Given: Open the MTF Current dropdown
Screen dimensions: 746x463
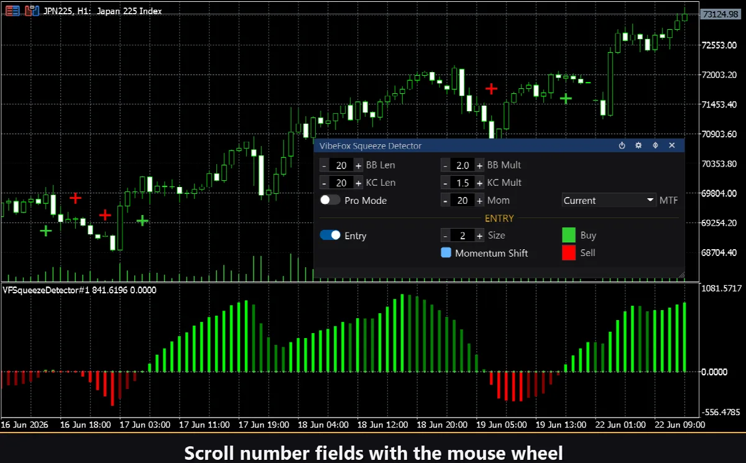Looking at the screenshot, I should pyautogui.click(x=609, y=200).
